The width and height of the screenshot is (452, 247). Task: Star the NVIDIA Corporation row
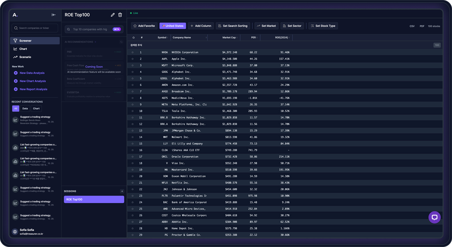133,52
